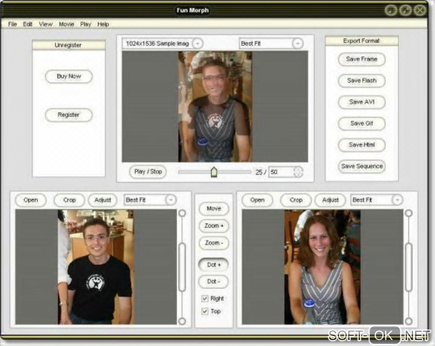Viewport: 435px width, 346px height.
Task: Close the Fun Morph window
Action: point(420,10)
